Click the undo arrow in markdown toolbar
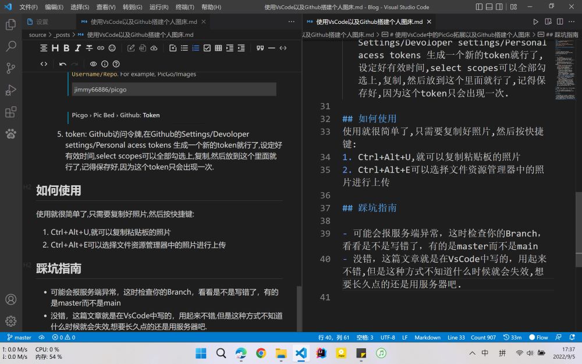The image size is (582, 364). (62, 64)
